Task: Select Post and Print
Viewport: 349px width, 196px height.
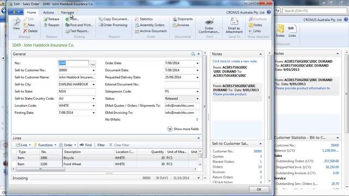Action: tap(79, 25)
